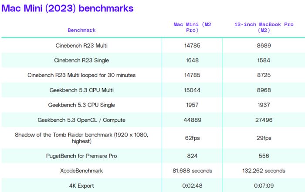This screenshot has width=305, height=192.
Task: Select the OpenCL value 27496
Action: 264,120
